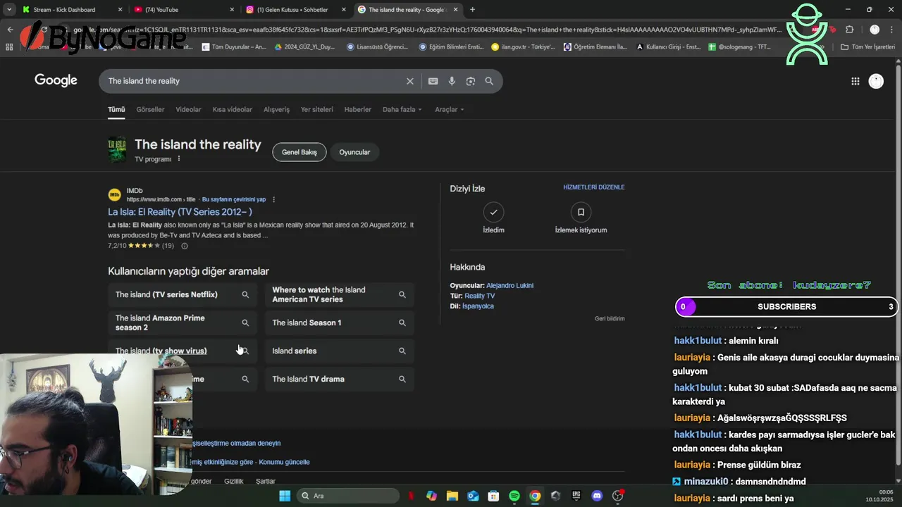Search The island Amazon Prime season 2
Viewport: 902px width, 507px height.
coord(183,323)
